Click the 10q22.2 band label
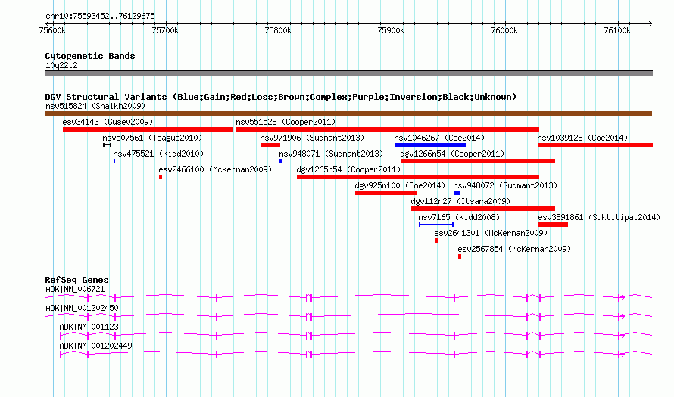The image size is (674, 397). click(x=61, y=65)
